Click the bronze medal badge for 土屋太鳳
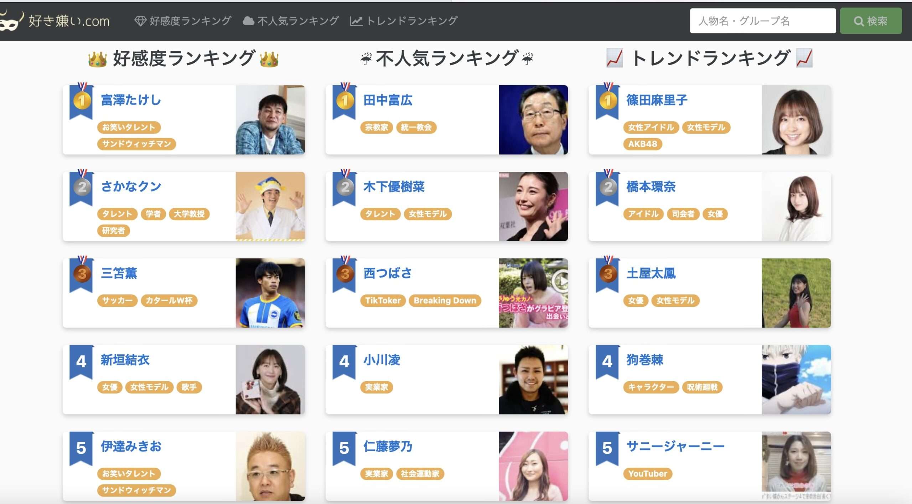The image size is (912, 504). 608,273
